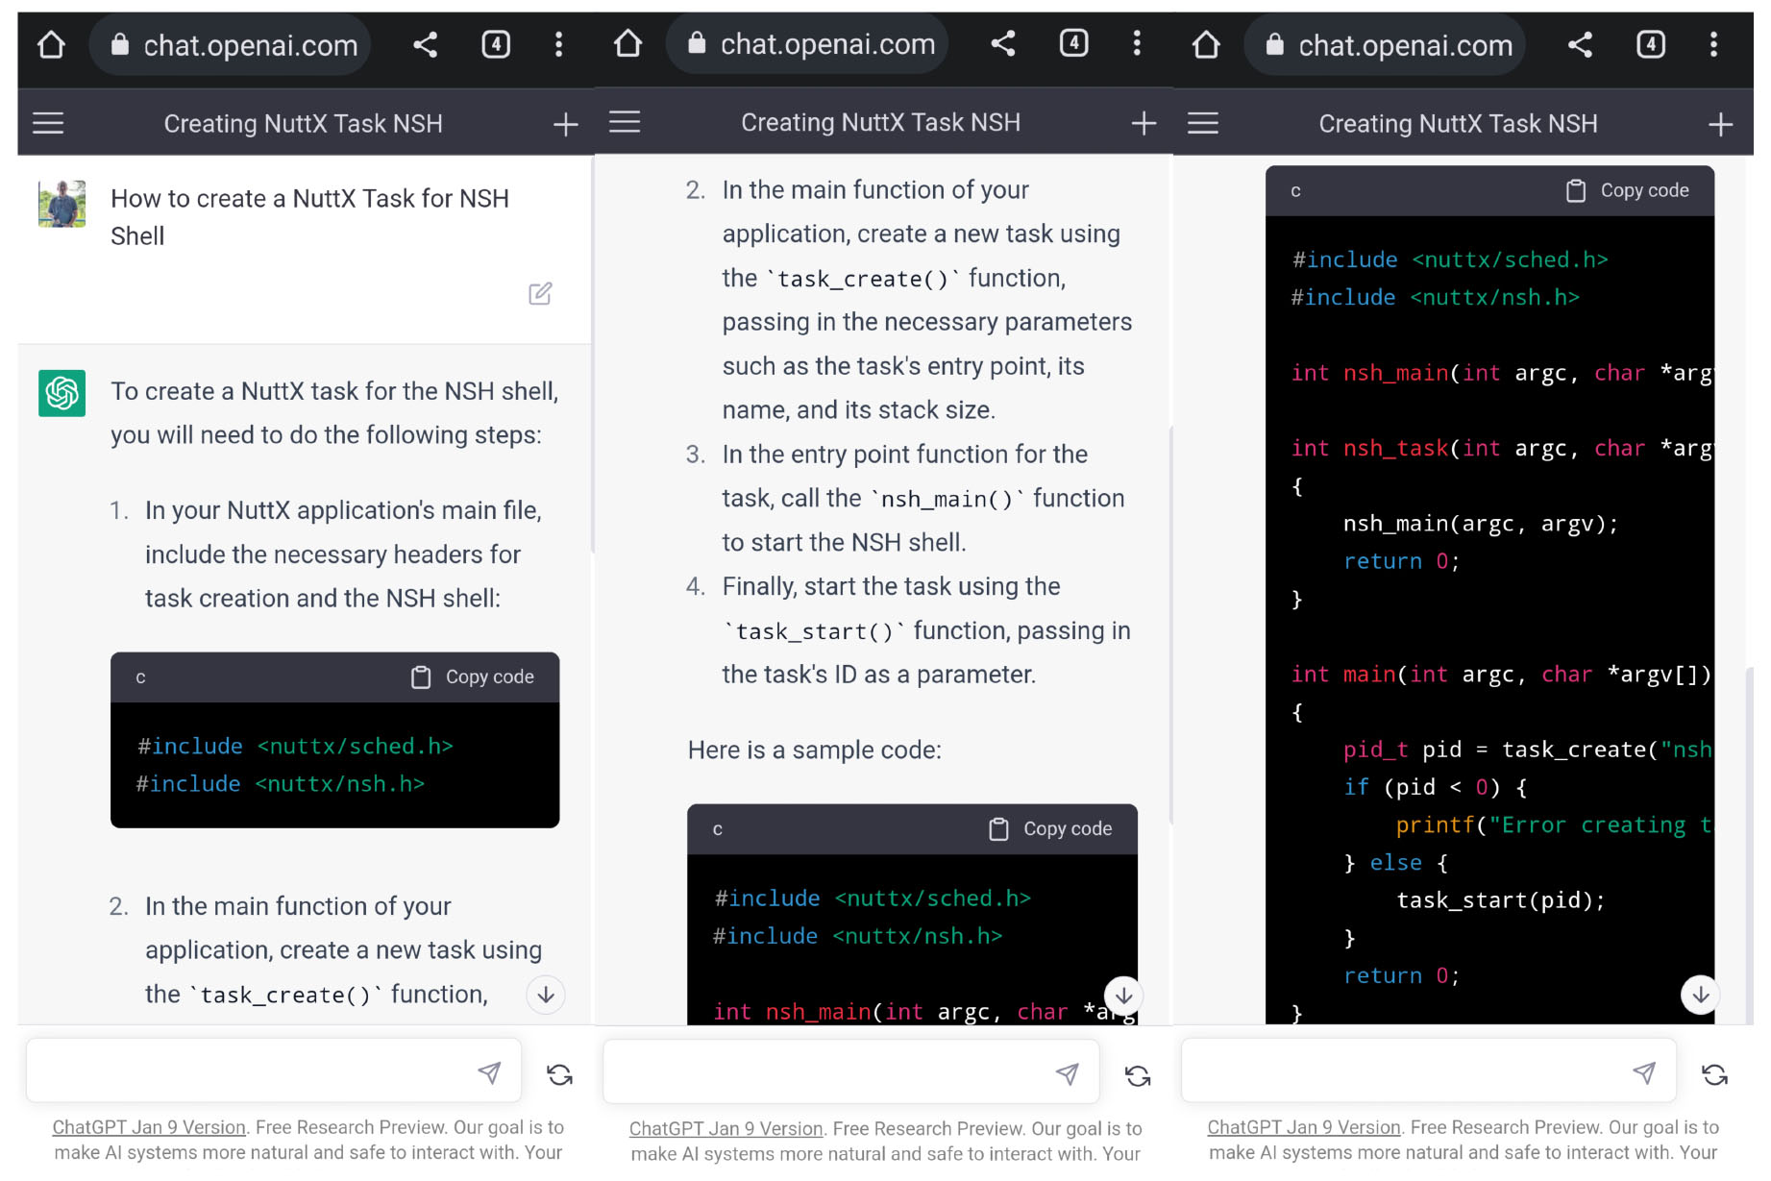
Task: Tap the home icon in the left browser panel
Action: click(51, 44)
